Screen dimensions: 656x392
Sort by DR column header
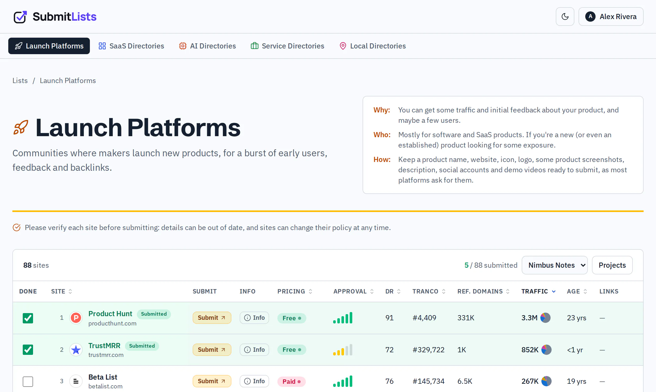tap(393, 291)
